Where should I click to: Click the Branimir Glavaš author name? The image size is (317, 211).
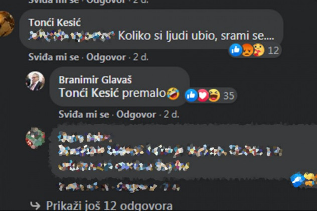[x=95, y=80]
